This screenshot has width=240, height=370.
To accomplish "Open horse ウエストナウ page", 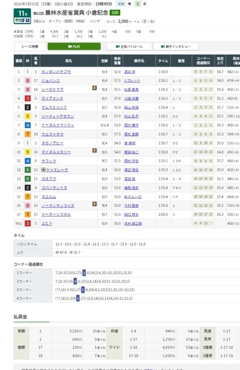I will (53, 134).
